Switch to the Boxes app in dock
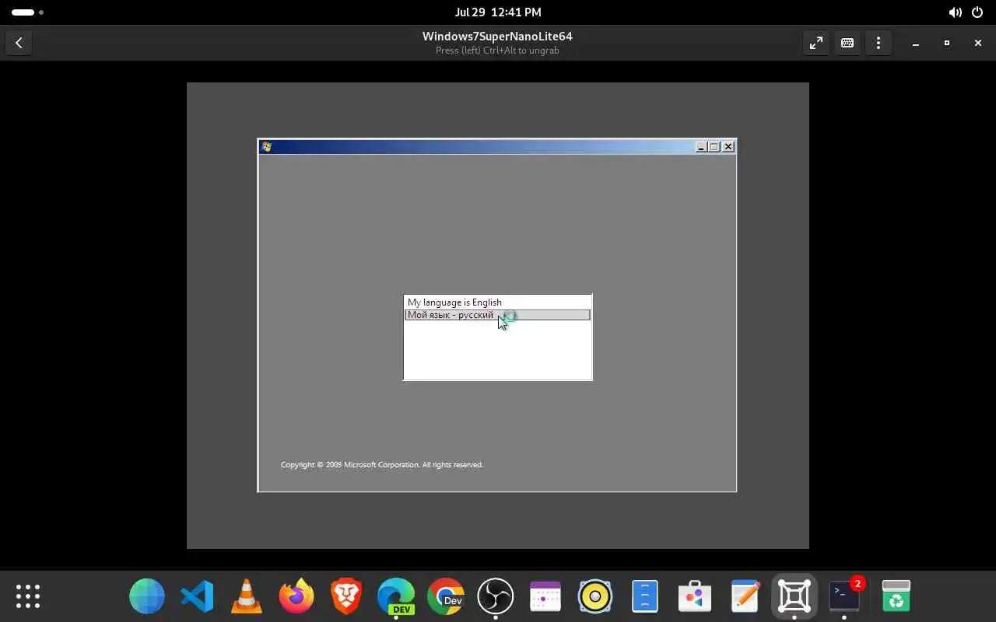Image resolution: width=996 pixels, height=622 pixels. 794,596
